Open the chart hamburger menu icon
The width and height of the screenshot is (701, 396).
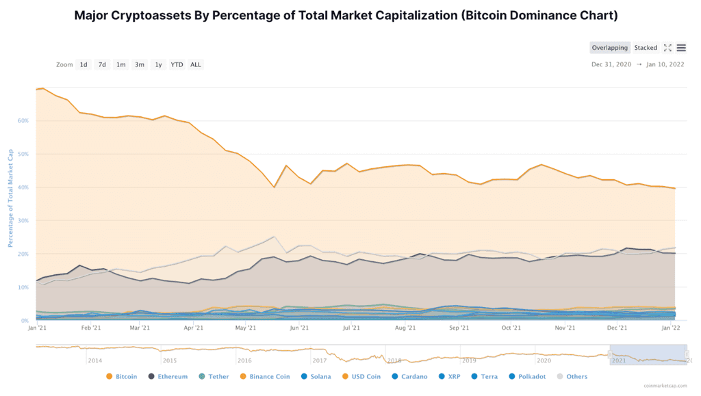(x=681, y=48)
